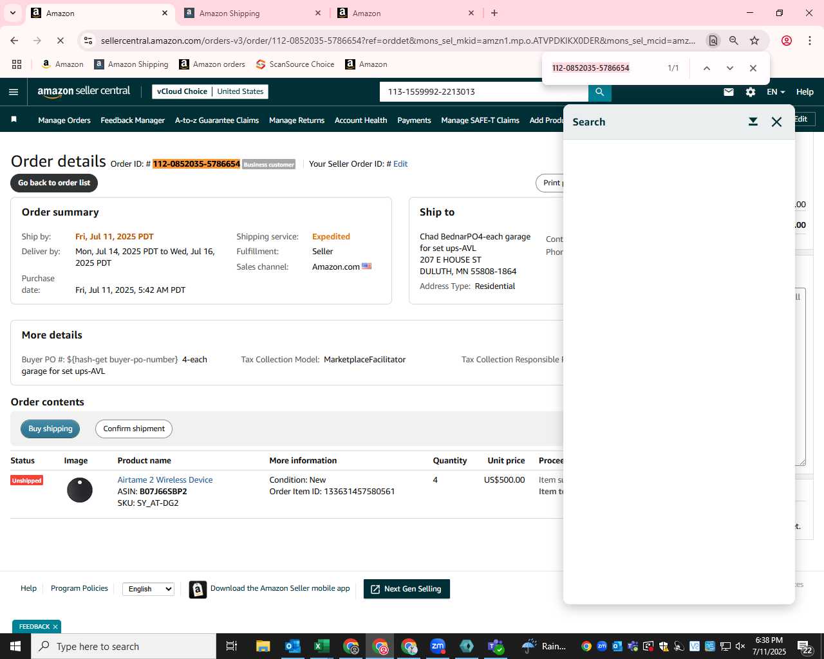Open a new browser tab
824x659 pixels.
point(494,13)
